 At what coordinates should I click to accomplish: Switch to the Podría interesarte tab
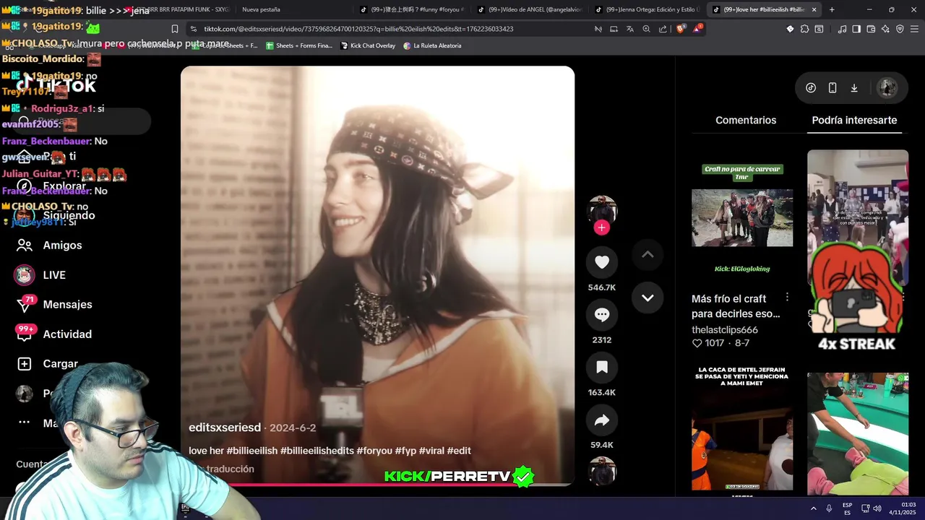[x=854, y=121]
